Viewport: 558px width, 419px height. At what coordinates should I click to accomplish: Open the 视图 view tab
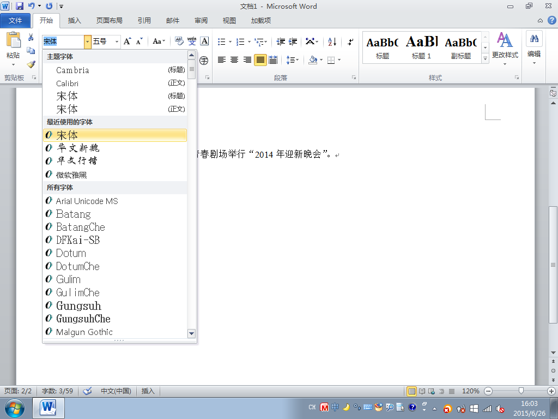tap(229, 21)
